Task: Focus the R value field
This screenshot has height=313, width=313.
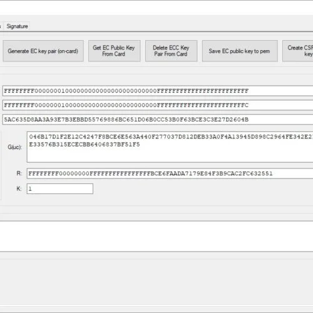Action: click(170, 173)
